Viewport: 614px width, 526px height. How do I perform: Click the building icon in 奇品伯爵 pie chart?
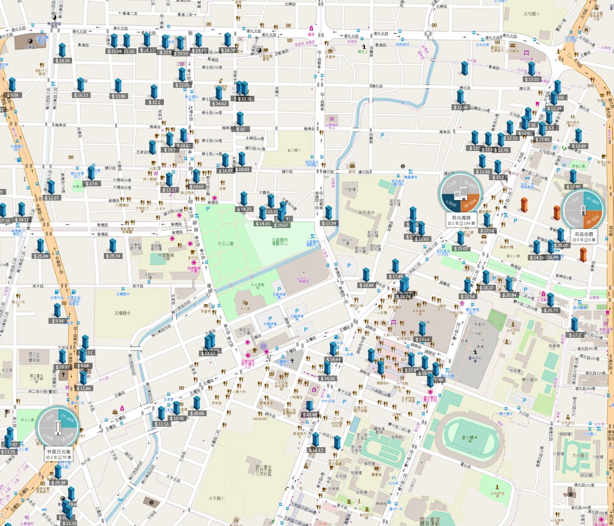[x=582, y=209]
